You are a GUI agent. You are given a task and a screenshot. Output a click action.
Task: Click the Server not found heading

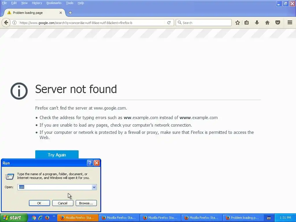(x=76, y=89)
